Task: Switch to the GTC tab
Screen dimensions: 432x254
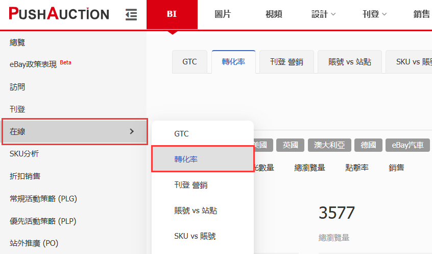Action: (x=189, y=62)
